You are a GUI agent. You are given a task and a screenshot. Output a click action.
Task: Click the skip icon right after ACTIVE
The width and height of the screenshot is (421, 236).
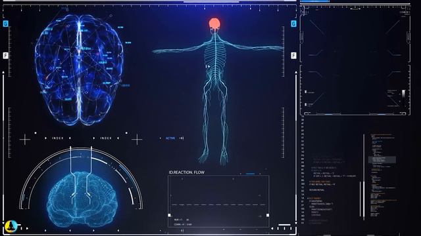coord(182,138)
